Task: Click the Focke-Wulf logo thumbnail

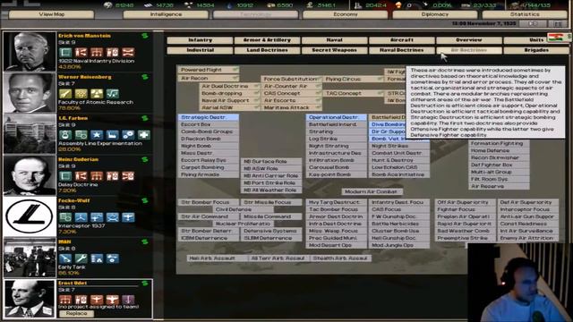Action: click(30, 216)
